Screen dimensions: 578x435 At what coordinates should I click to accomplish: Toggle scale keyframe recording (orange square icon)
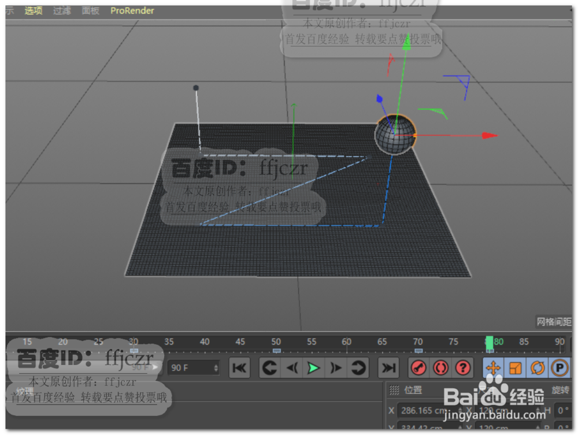pyautogui.click(x=516, y=367)
